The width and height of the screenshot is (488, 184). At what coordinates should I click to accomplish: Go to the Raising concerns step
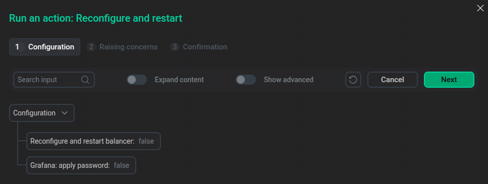pos(122,47)
